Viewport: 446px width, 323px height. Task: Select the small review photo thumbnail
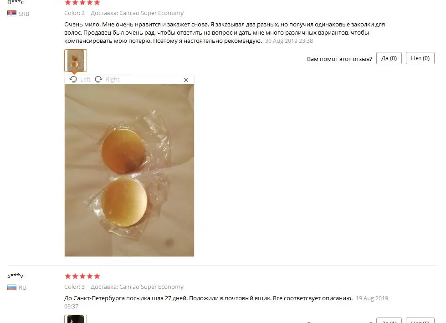pyautogui.click(x=76, y=61)
